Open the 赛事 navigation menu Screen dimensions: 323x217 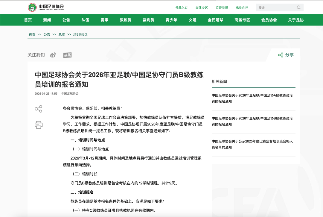pos(104,20)
